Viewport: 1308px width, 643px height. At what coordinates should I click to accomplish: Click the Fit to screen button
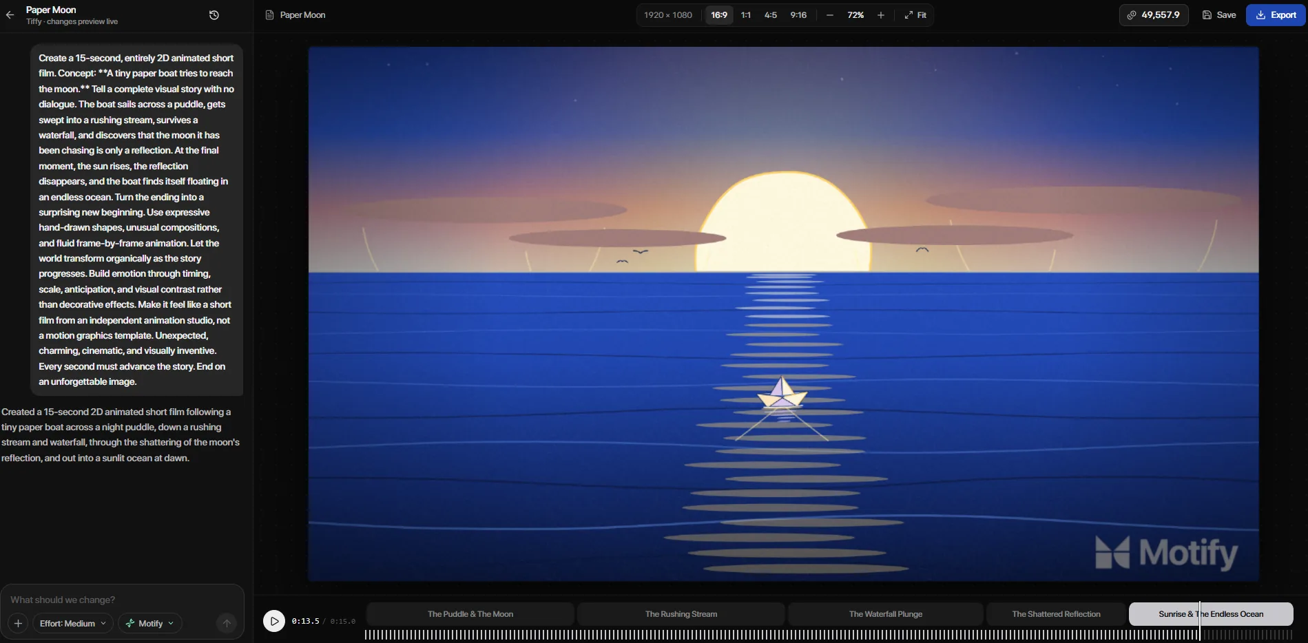coord(915,15)
